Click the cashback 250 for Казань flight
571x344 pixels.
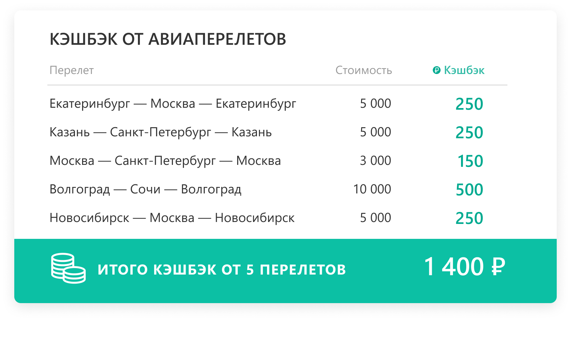pos(469,132)
